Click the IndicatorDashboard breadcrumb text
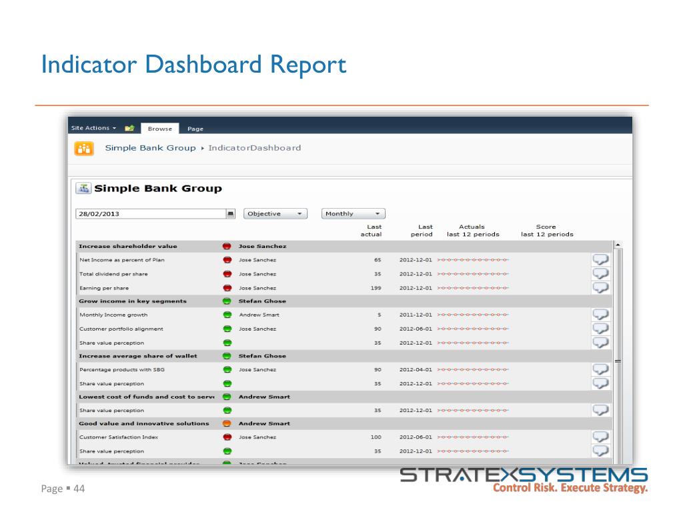This screenshot has width=683, height=512. click(x=254, y=148)
